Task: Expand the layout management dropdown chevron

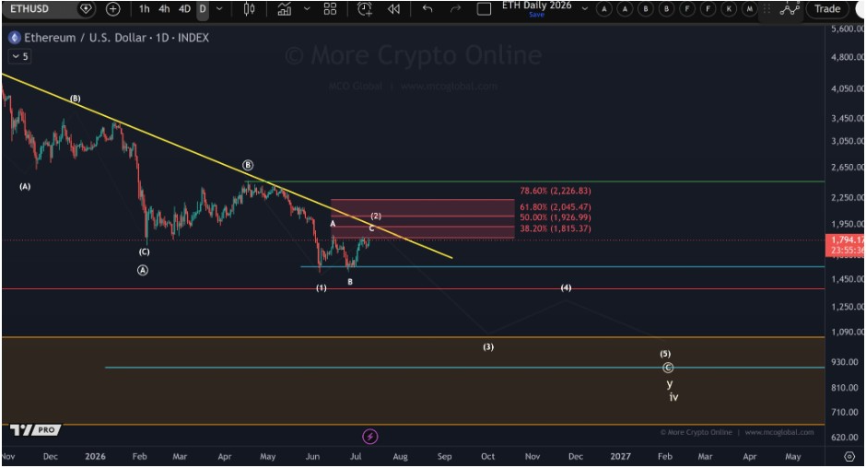Action: (584, 9)
